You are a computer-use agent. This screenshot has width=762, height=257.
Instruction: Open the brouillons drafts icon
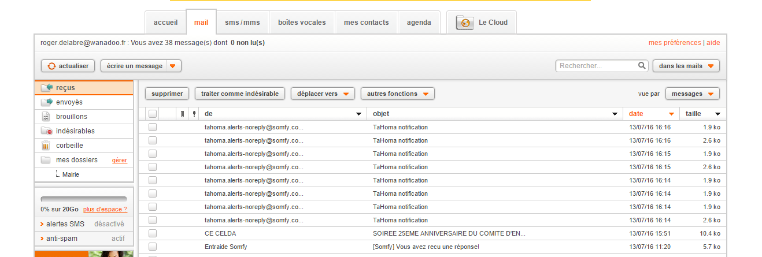coord(46,117)
